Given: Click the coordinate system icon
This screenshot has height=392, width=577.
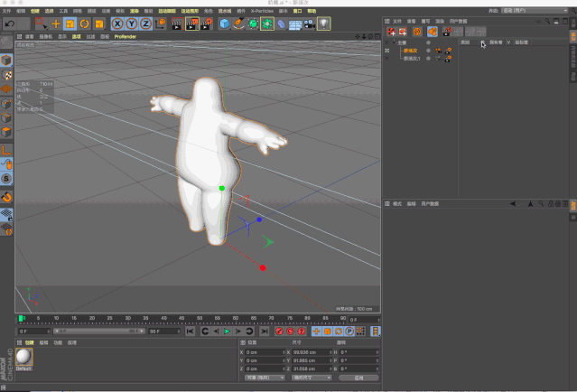Looking at the screenshot, I should coord(161,24).
